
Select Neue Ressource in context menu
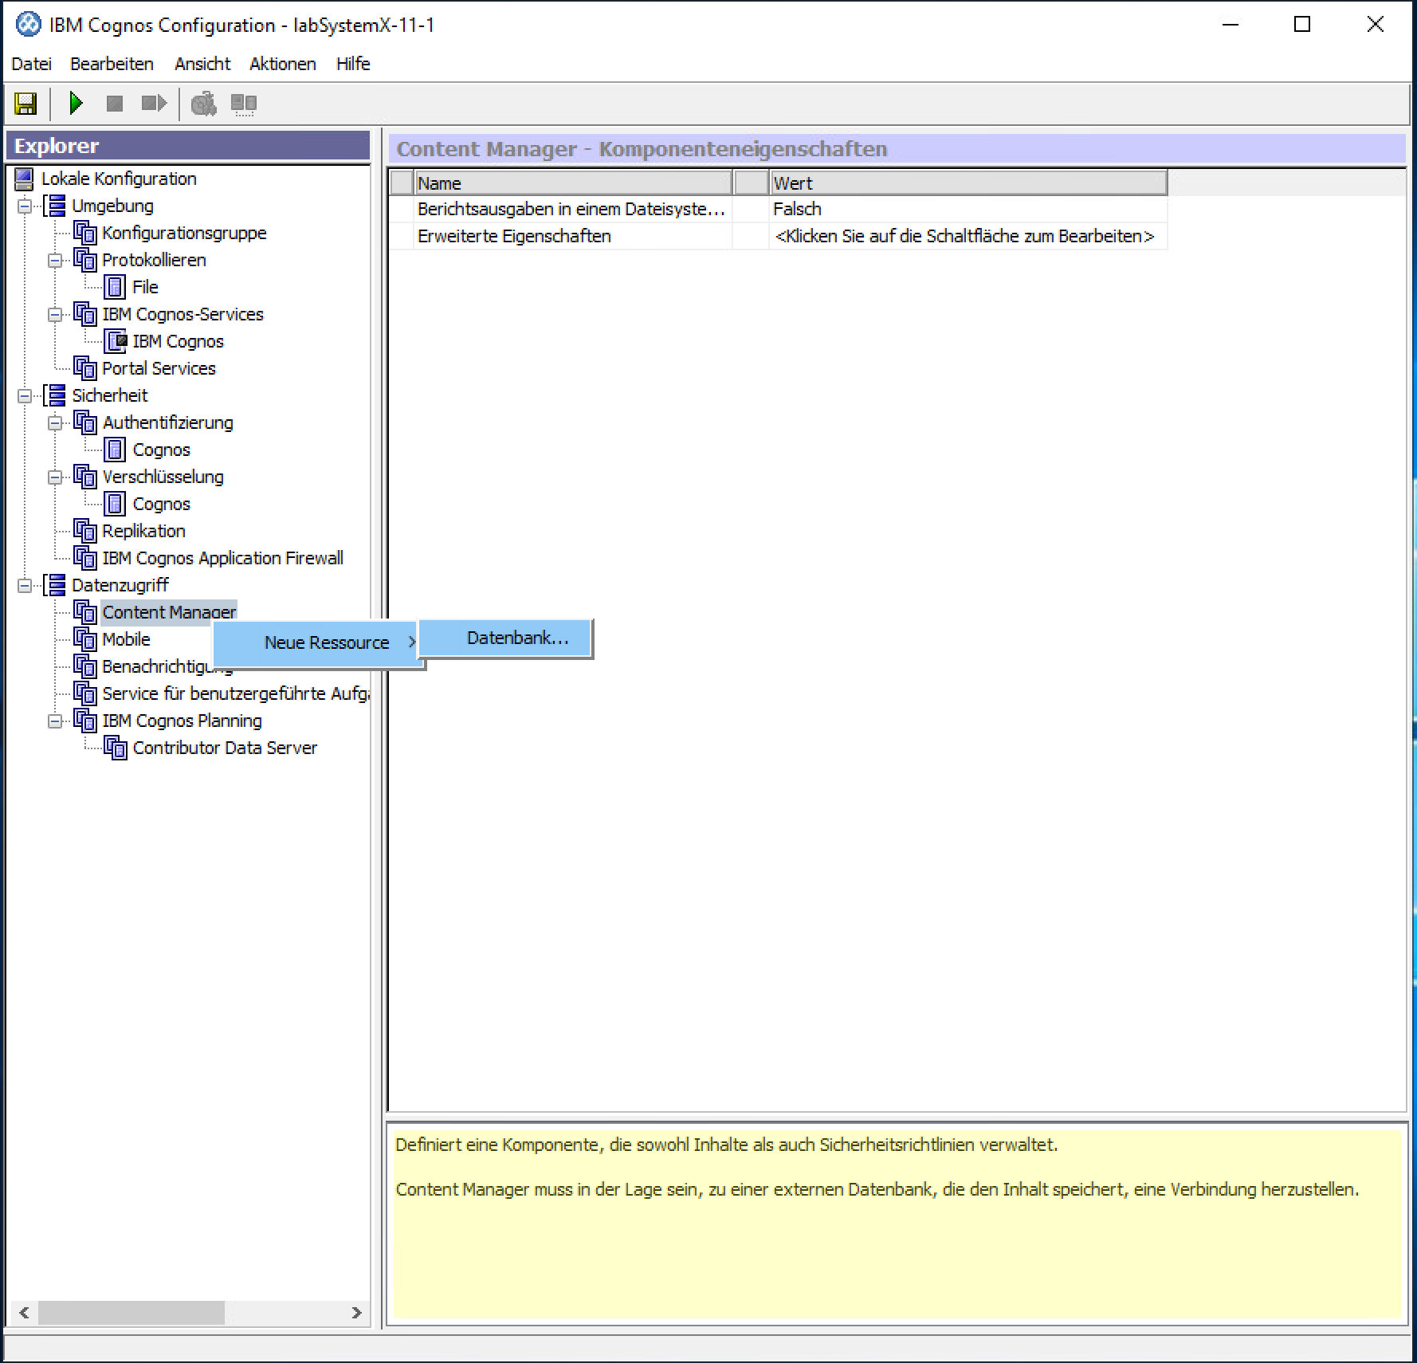pos(327,643)
